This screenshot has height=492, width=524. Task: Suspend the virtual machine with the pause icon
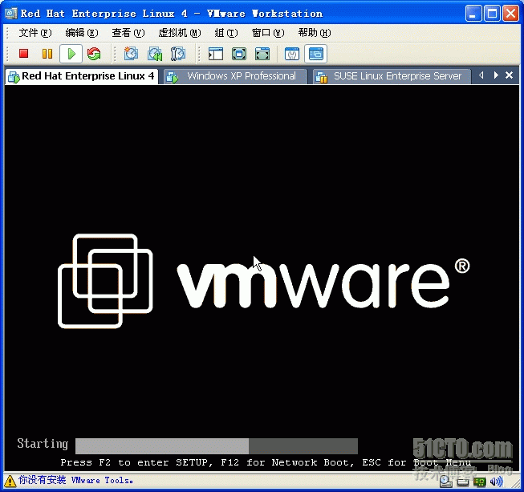click(47, 54)
